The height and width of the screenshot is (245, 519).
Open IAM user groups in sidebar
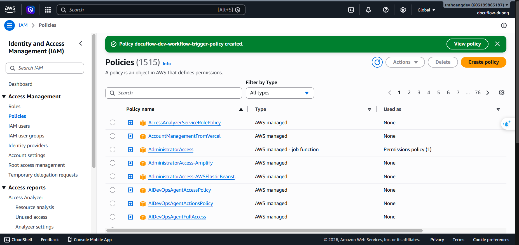(x=26, y=136)
